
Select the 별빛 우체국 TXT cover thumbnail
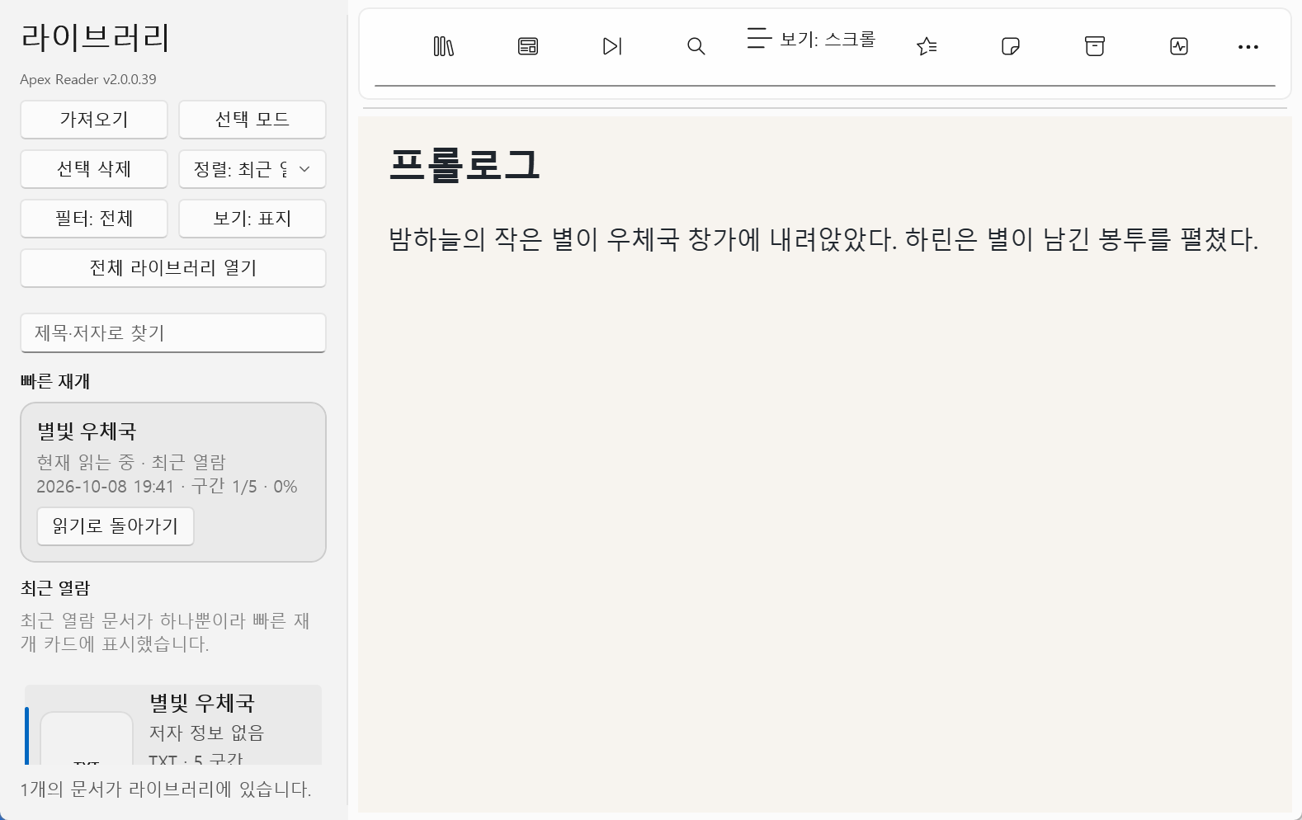[87, 738]
